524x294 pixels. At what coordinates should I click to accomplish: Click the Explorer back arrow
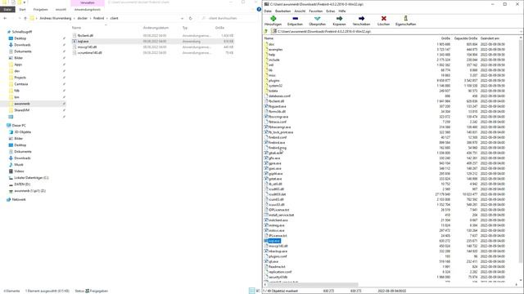[x=5, y=18]
